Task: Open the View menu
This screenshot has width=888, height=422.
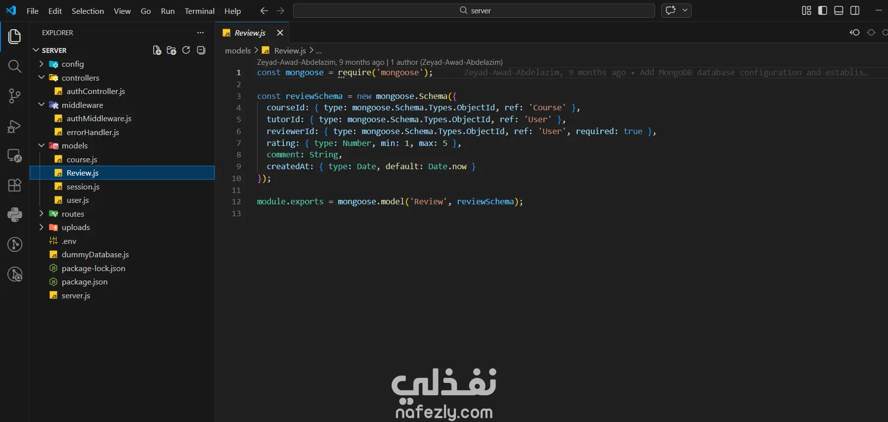Action: click(122, 11)
